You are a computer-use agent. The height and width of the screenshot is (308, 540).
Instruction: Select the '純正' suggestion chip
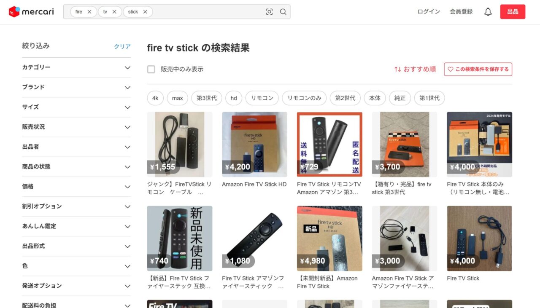click(x=400, y=98)
